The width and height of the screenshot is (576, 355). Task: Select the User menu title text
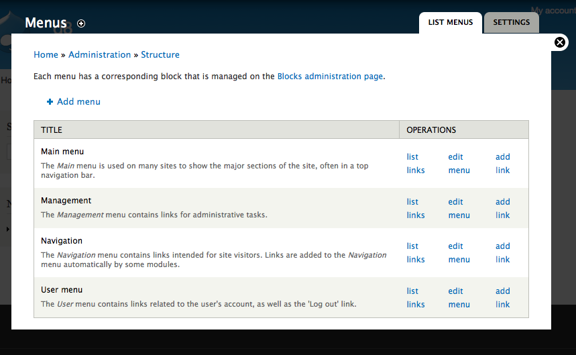[x=62, y=290]
